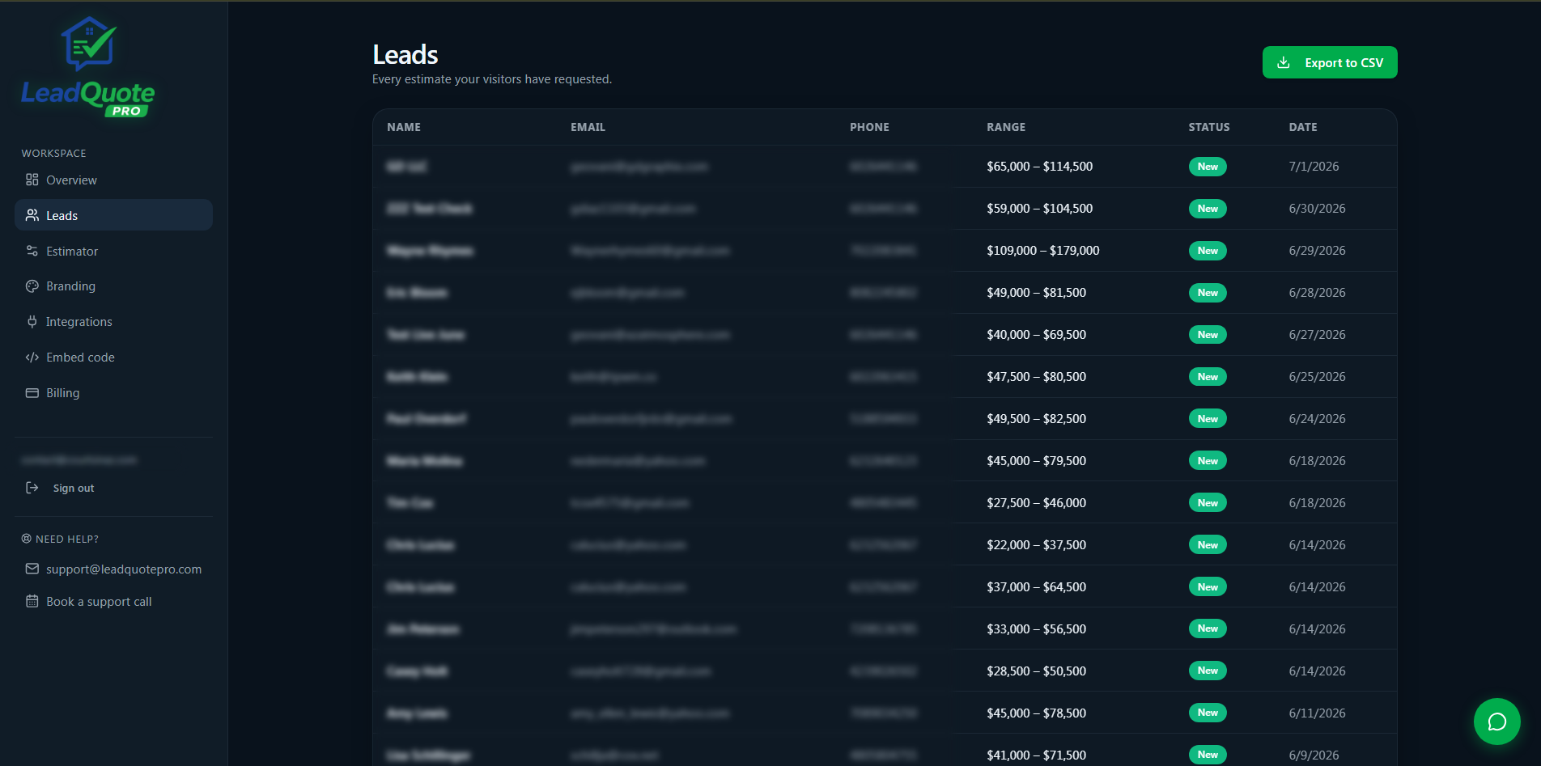Select range $45,000 – $78,500

click(1036, 713)
